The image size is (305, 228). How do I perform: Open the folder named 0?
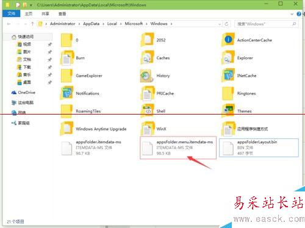70,40
